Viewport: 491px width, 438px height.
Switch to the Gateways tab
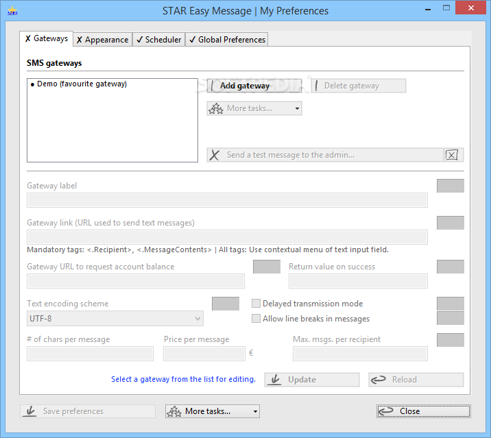tap(47, 38)
